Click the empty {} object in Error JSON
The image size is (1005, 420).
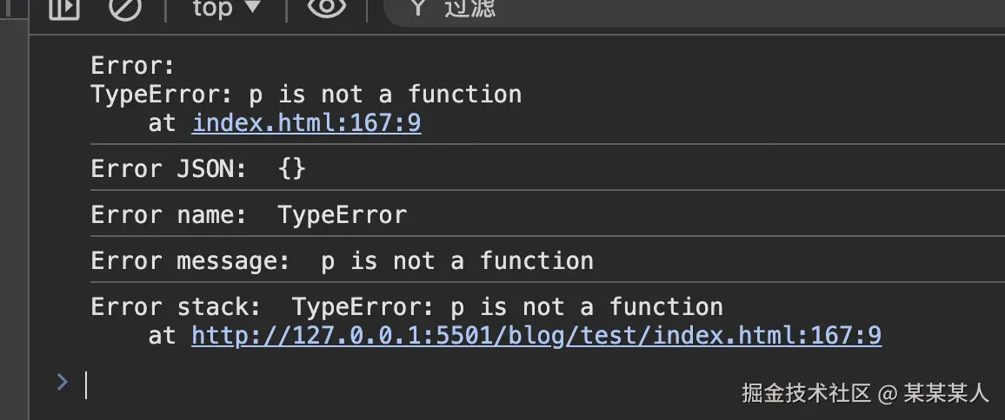[292, 168]
